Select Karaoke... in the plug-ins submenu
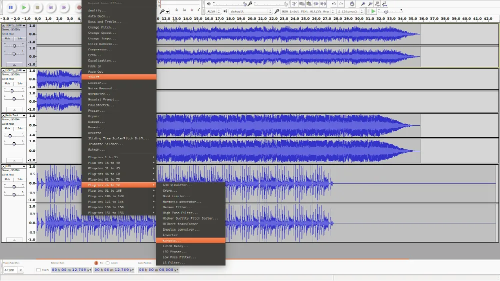The image size is (500, 281). [x=190, y=241]
